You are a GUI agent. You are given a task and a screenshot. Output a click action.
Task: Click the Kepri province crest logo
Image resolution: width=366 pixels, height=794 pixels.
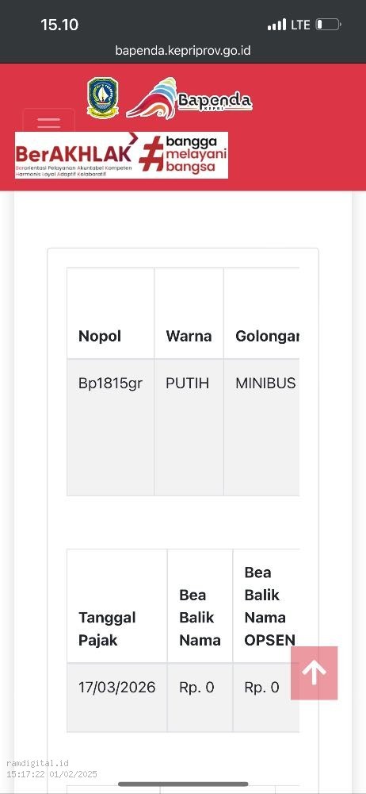coord(103,98)
